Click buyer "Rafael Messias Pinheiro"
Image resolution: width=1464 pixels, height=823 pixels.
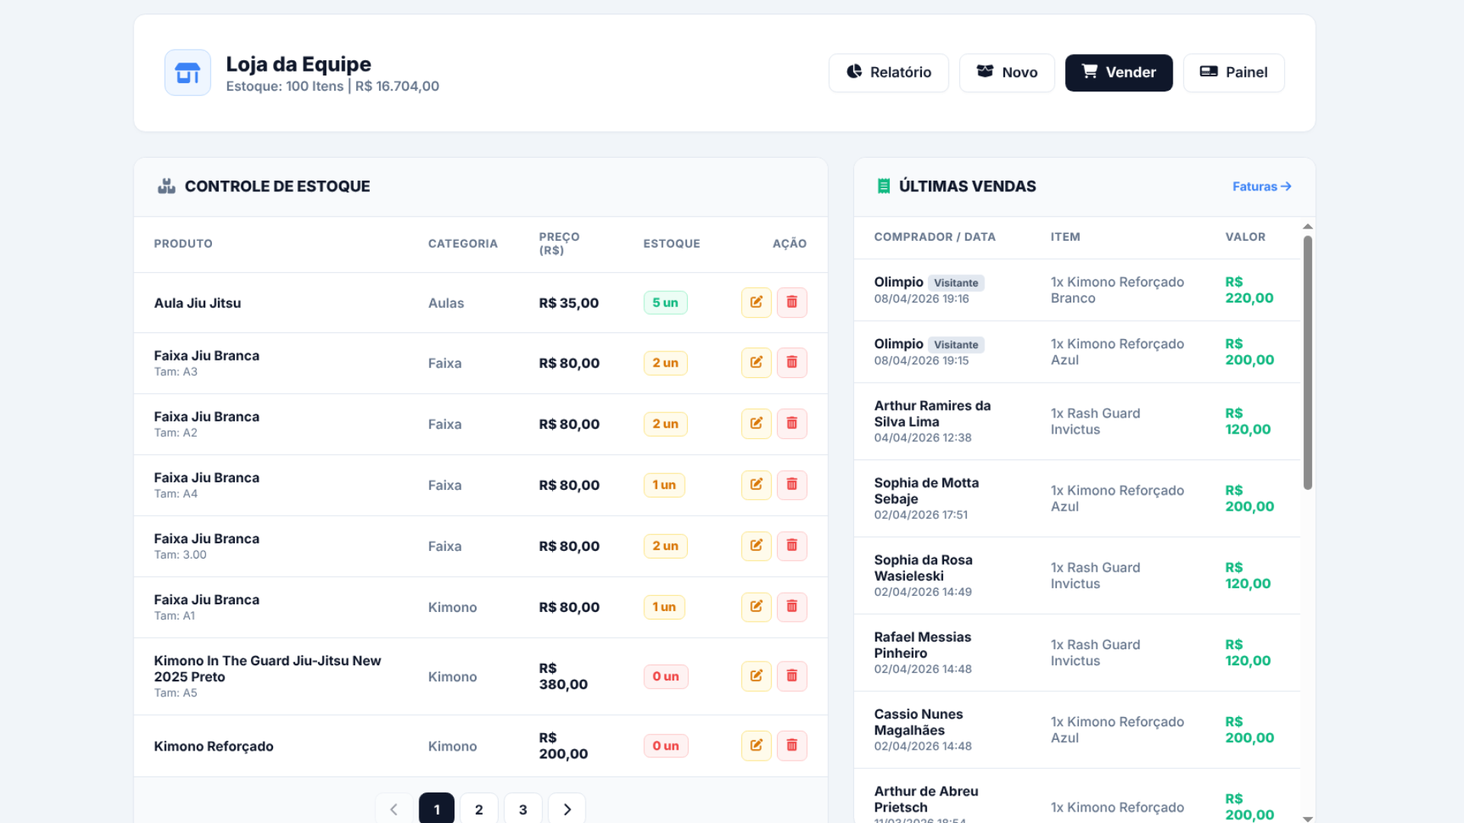[923, 645]
